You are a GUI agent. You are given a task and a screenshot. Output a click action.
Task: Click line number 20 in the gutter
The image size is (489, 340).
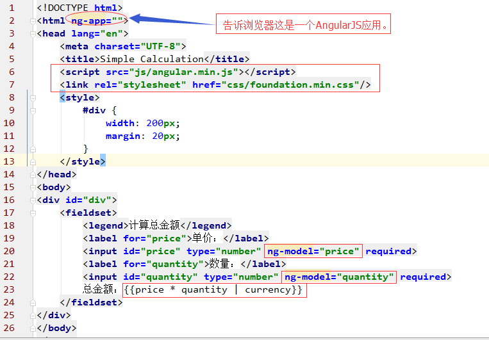pyautogui.click(x=9, y=251)
